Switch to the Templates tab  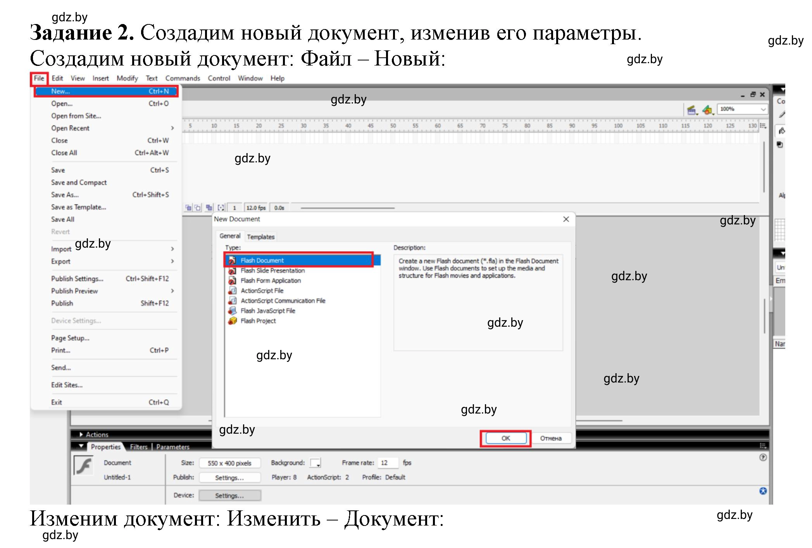(x=260, y=237)
